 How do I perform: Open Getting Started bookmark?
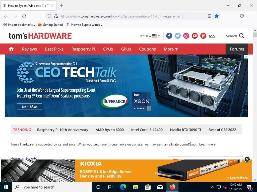tap(50, 25)
